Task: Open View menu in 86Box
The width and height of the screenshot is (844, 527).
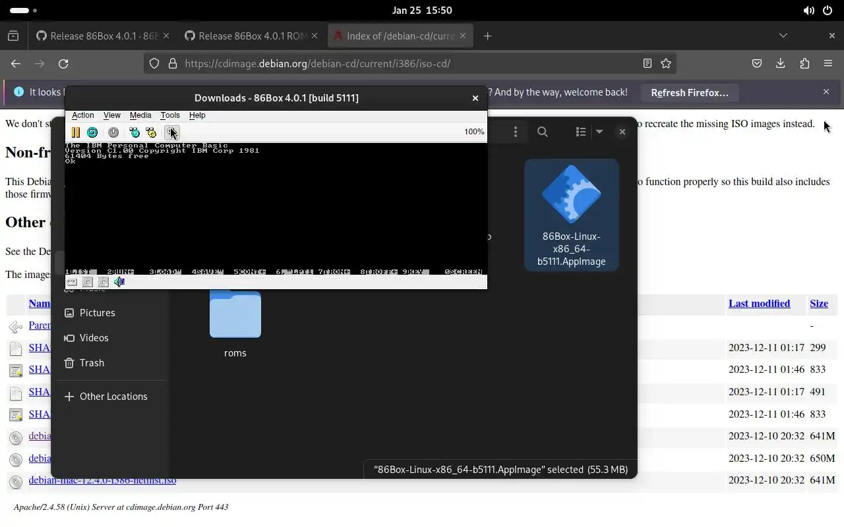Action: tap(112, 115)
